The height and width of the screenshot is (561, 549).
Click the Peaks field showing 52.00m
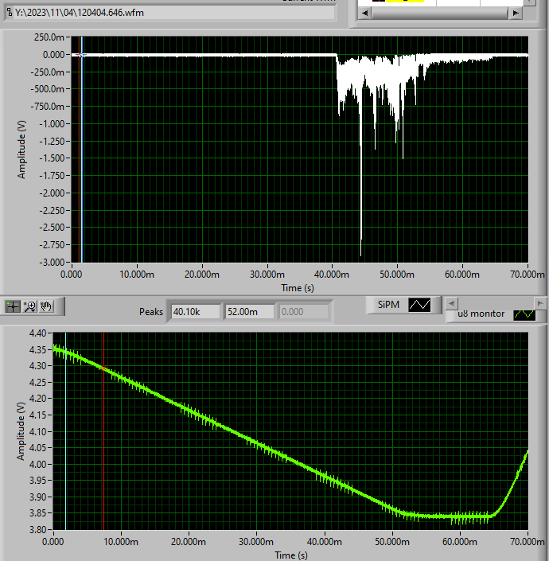(x=250, y=312)
